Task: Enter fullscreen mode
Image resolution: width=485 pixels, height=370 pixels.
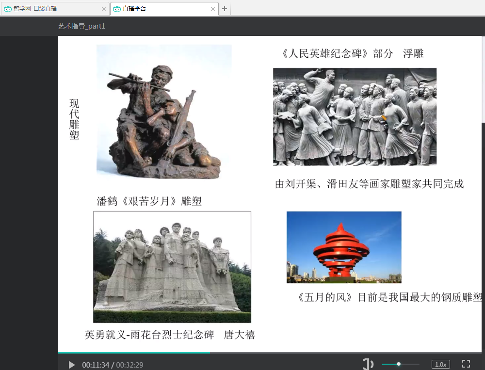Action: coord(466,364)
